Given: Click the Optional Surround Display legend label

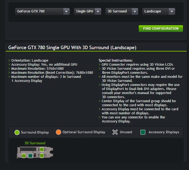Looking at the screenshot, I should coord(84,132).
